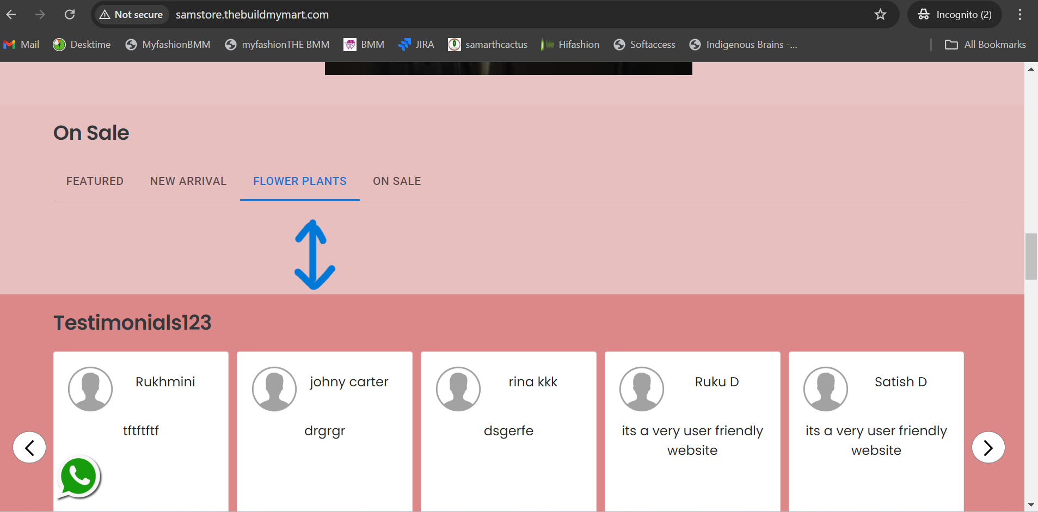This screenshot has width=1038, height=512.
Task: Click Satish D's avatar picture
Action: (826, 389)
